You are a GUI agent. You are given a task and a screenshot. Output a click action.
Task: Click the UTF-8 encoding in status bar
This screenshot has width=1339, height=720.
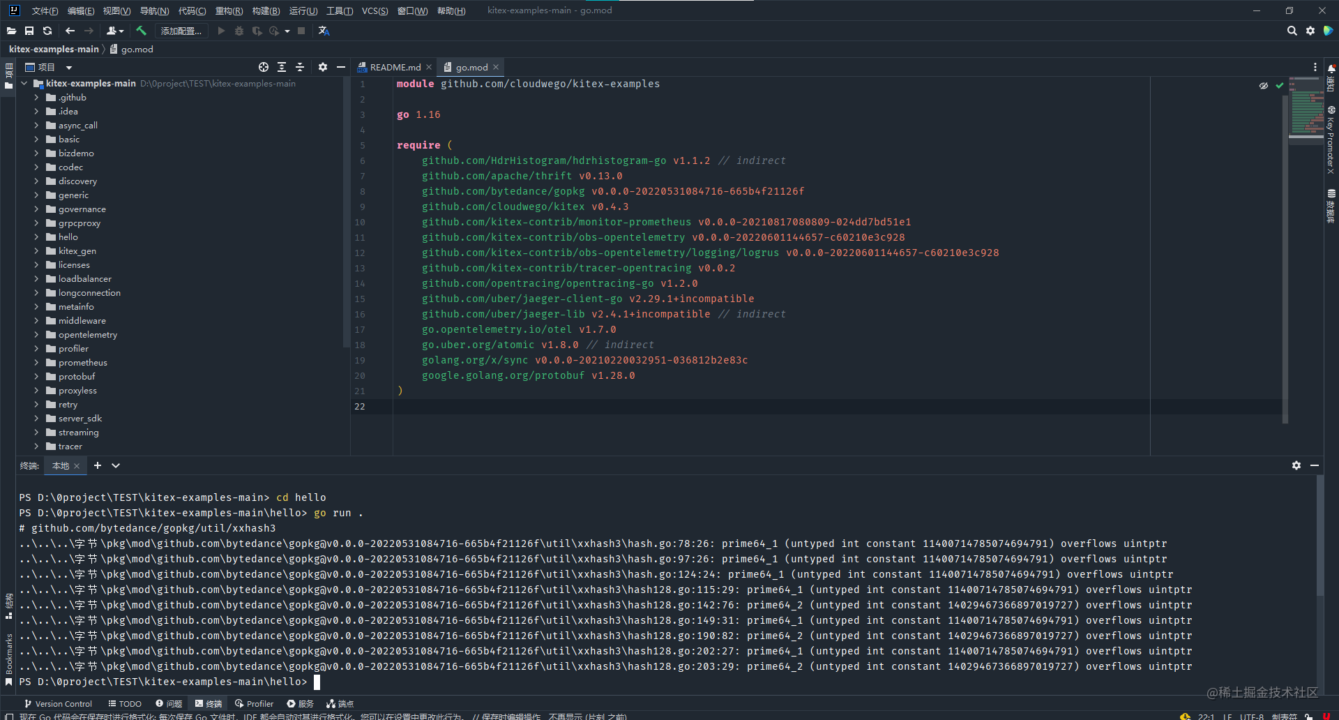(x=1252, y=717)
